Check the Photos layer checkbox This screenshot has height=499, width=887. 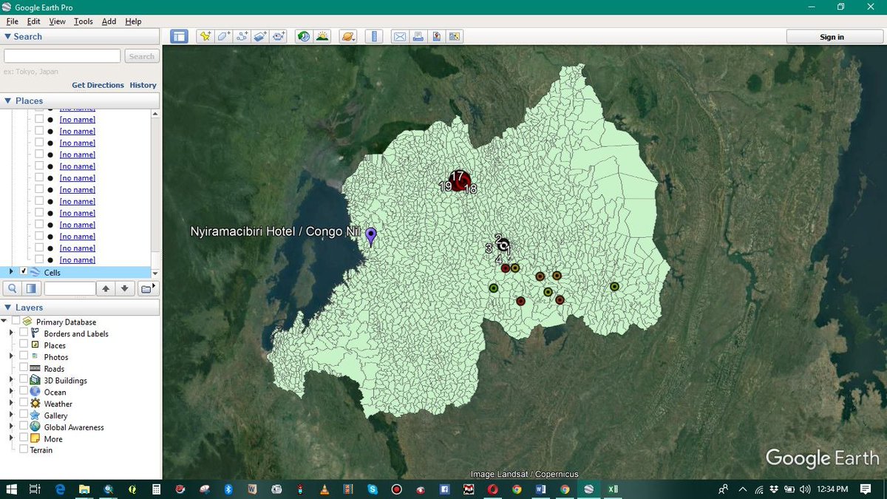[x=24, y=357]
